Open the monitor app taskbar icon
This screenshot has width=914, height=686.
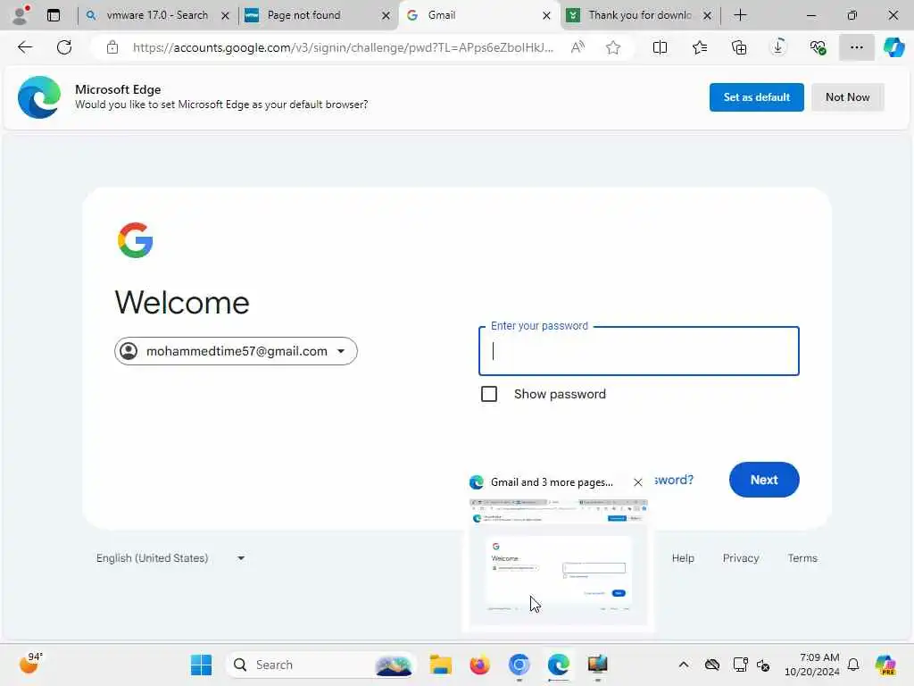pos(597,665)
